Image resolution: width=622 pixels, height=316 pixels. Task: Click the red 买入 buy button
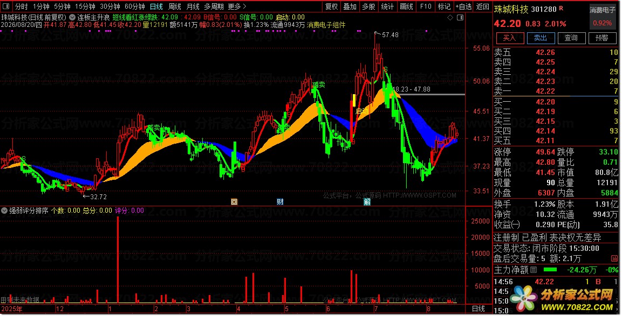pos(509,38)
